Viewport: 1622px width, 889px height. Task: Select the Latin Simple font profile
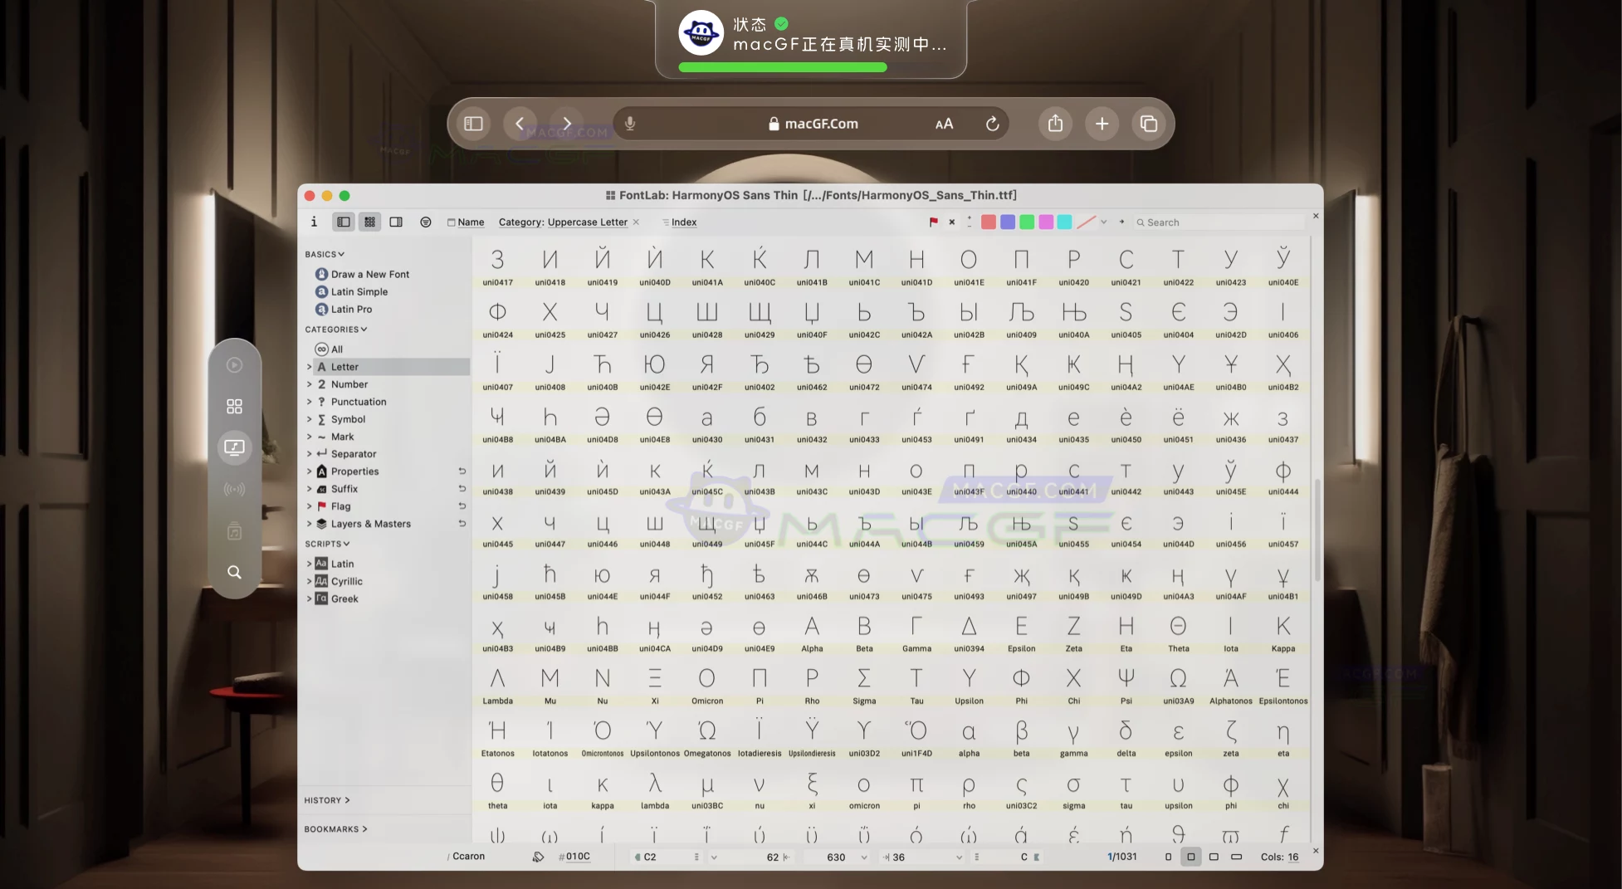[359, 291]
